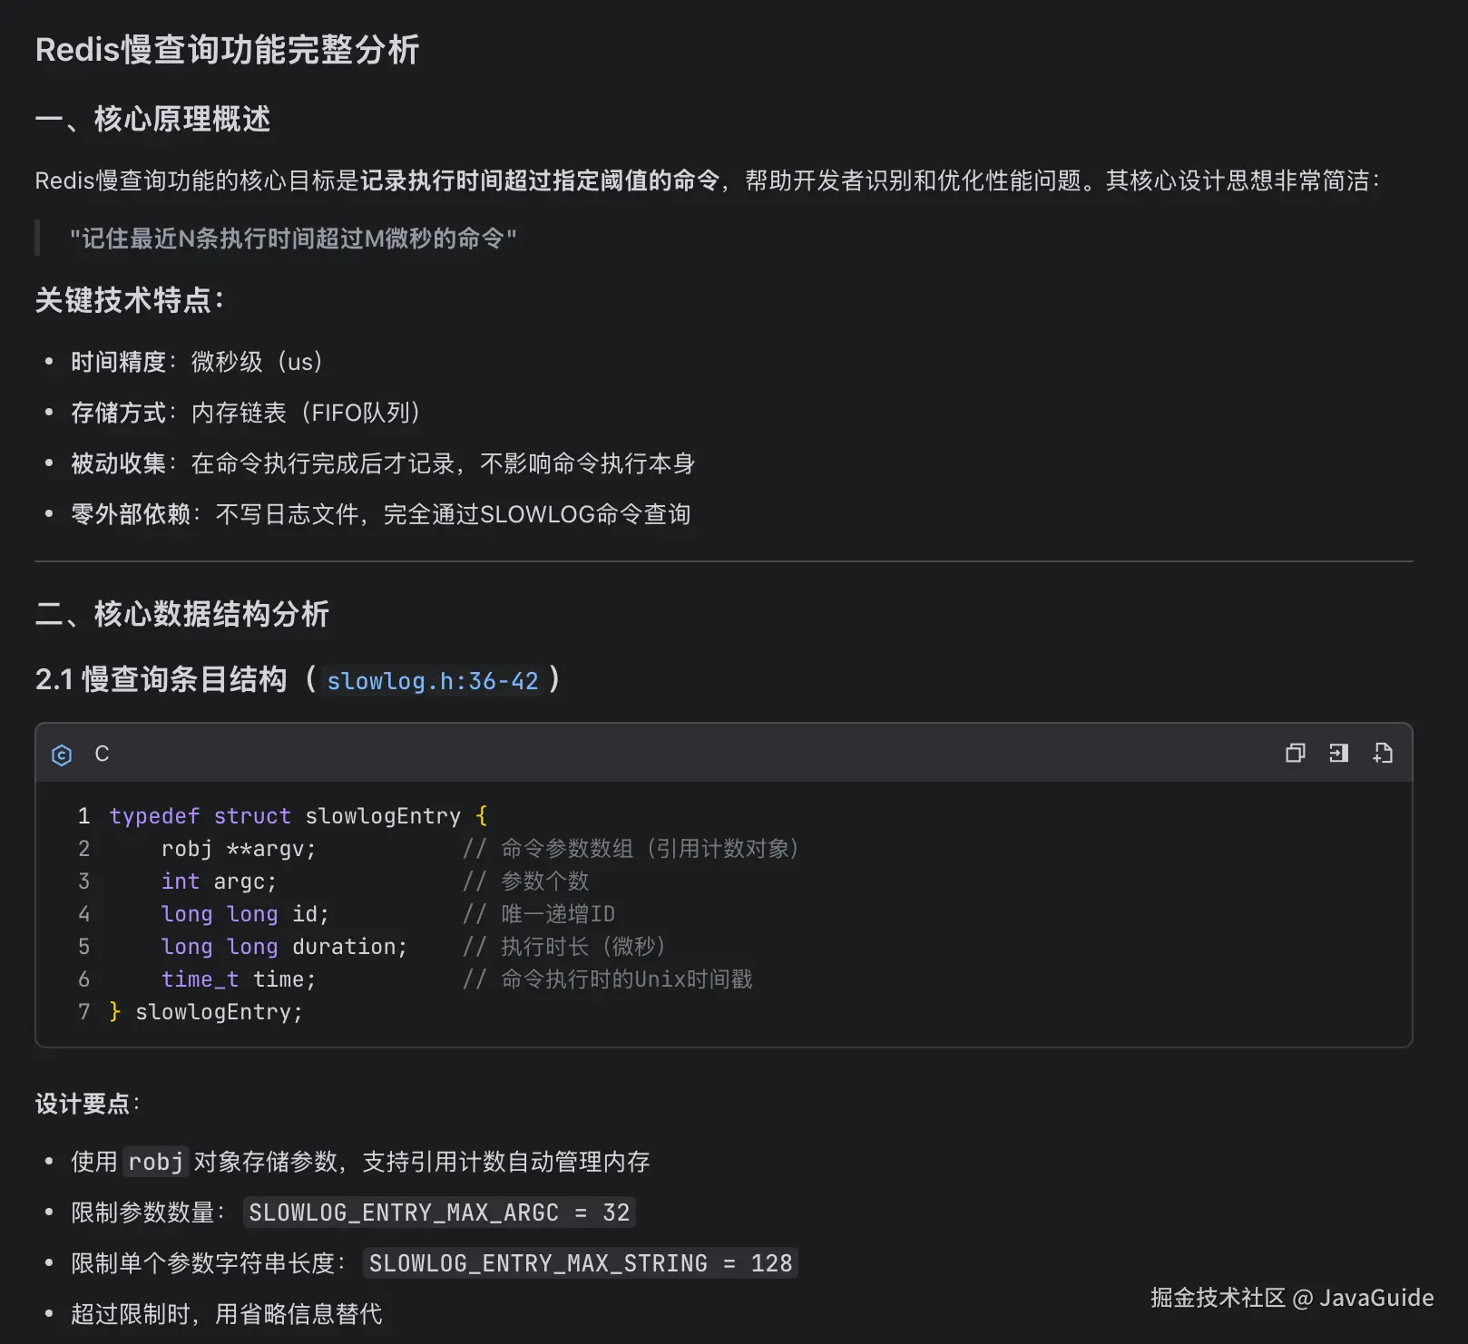Click the title 'Redis慢查询功能完整分析'
1468x1344 pixels.
[227, 50]
